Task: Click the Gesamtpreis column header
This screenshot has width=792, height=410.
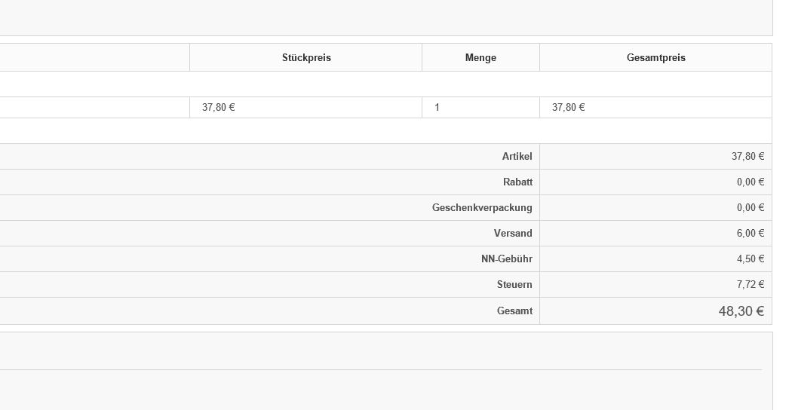Action: (655, 57)
